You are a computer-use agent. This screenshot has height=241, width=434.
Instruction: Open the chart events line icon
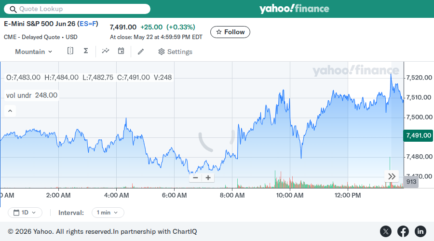[106, 51]
